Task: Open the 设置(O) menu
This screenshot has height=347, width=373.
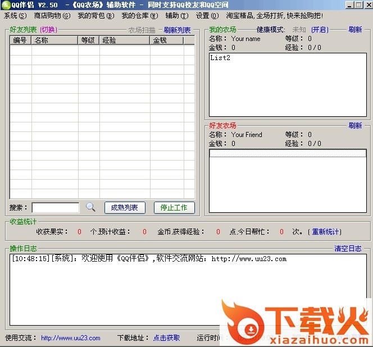Action: [207, 16]
